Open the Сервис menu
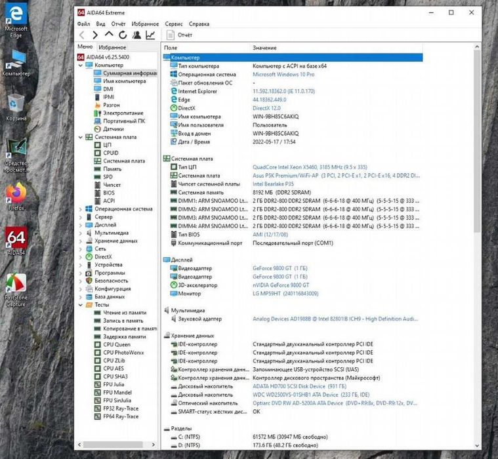This screenshot has height=459, width=498. [174, 24]
